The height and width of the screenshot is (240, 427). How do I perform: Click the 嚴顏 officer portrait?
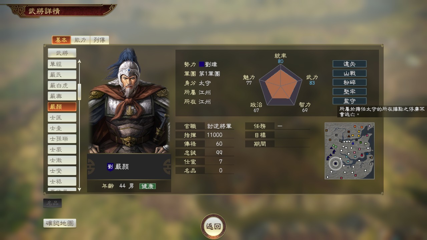[129, 101]
